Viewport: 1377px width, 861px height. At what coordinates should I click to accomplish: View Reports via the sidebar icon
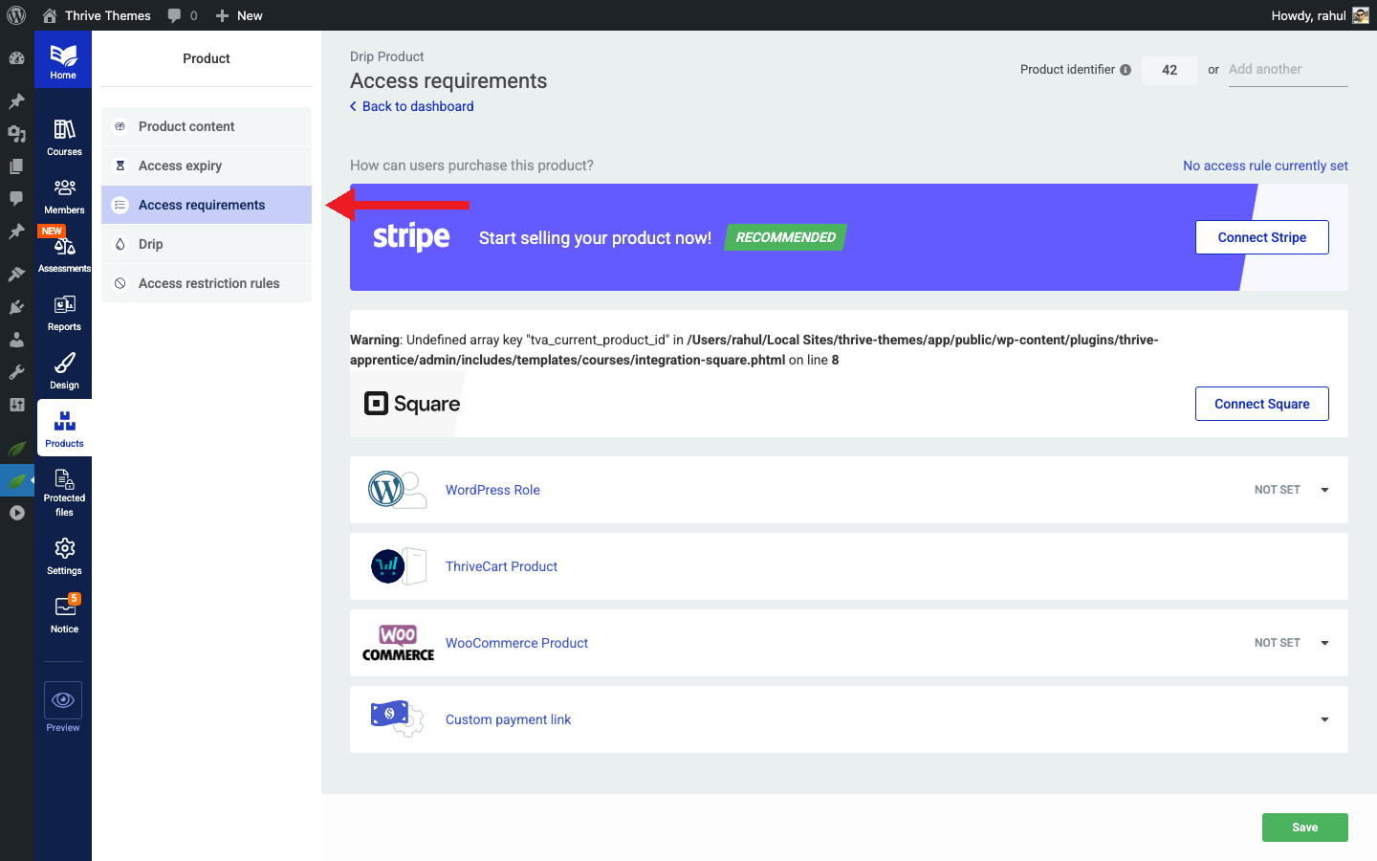63,314
